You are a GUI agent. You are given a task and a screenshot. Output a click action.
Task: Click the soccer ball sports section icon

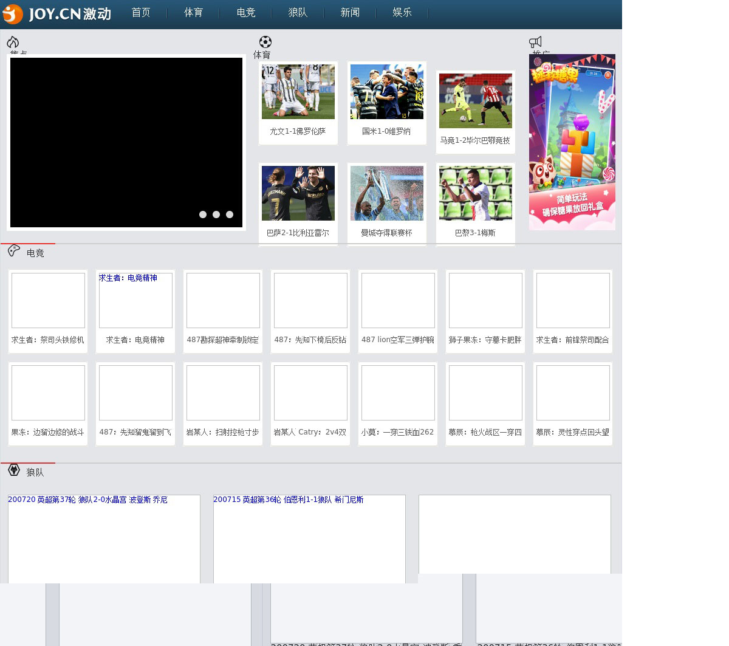point(265,42)
